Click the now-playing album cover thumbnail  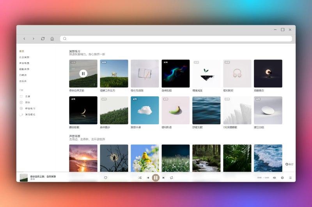click(24, 178)
